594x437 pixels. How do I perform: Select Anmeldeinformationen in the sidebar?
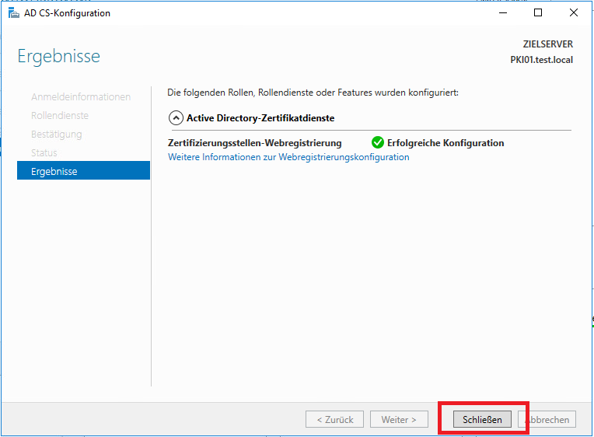click(81, 97)
